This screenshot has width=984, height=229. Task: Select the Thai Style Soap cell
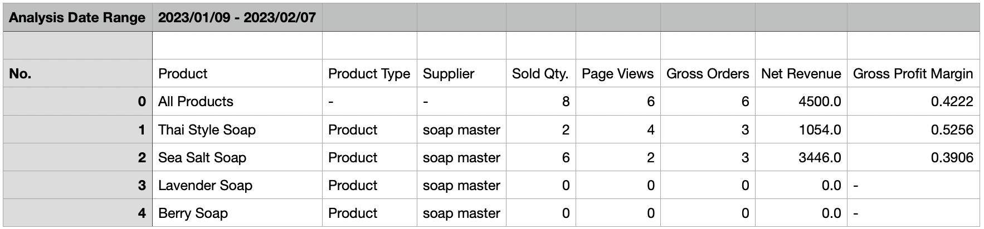pos(237,130)
